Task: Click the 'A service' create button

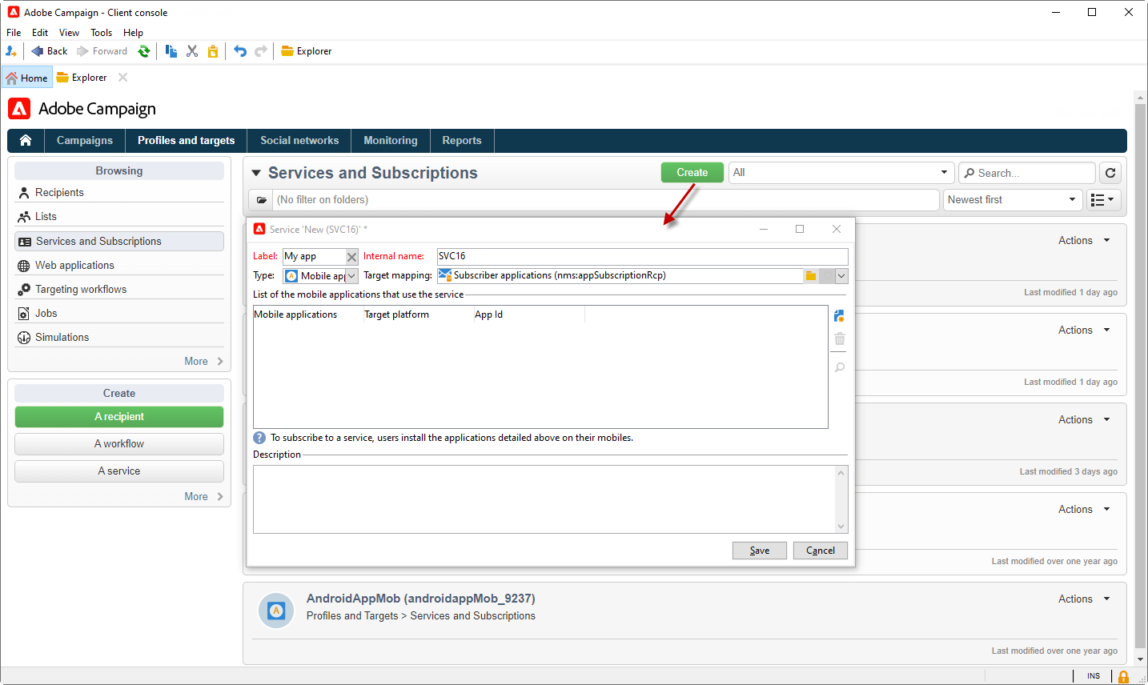Action: coord(119,471)
